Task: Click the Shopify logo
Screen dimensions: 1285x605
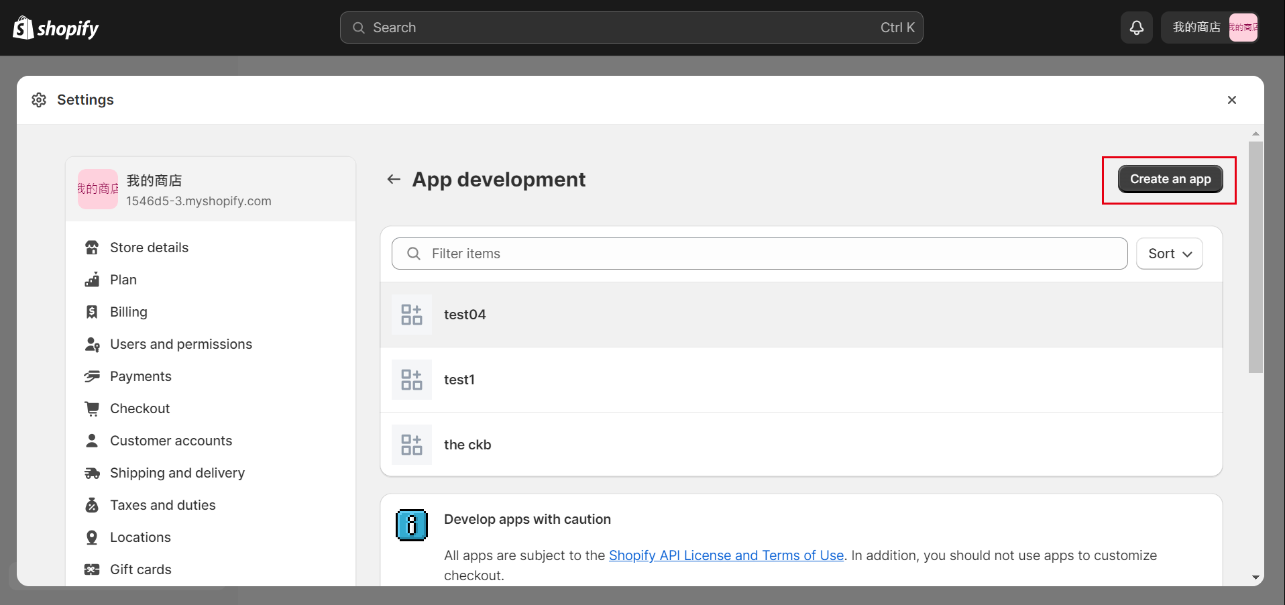Action: click(x=56, y=28)
